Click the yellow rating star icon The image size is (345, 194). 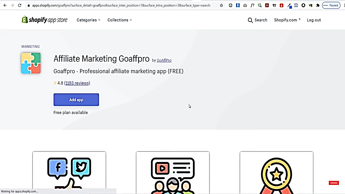click(x=55, y=83)
